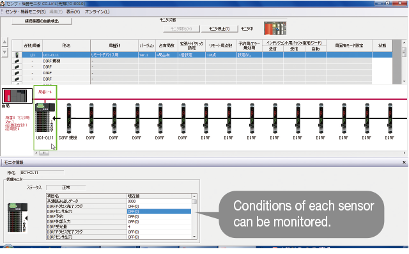Viewport: 409px width, 254px height.
Task: Click the モニタ停止 button
Action: click(219, 29)
